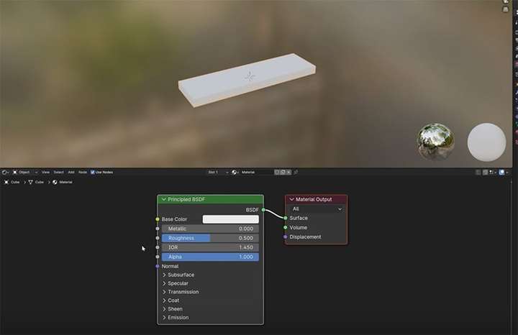Open the Node menu
518x335 pixels.
tap(83, 173)
